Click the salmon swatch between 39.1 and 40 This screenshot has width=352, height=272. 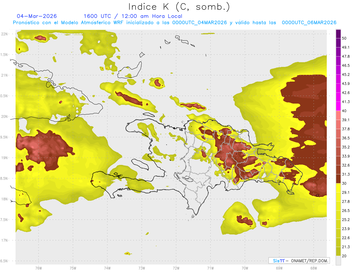[338, 115]
